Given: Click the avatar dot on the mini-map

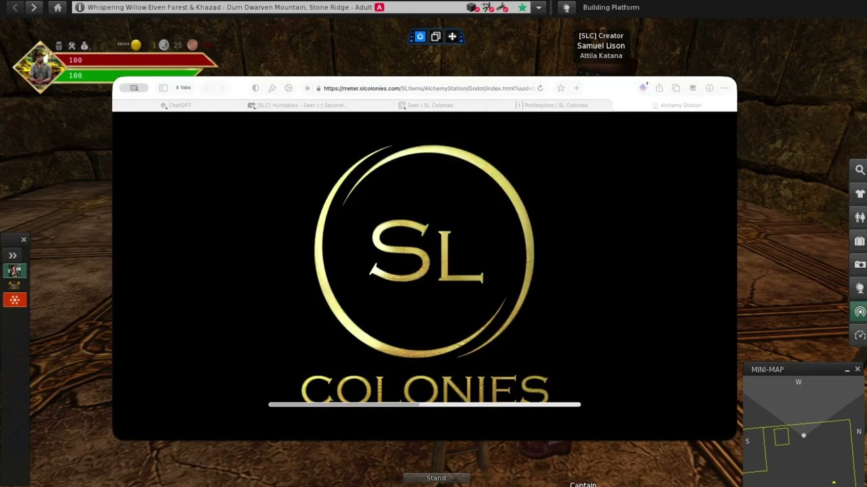Looking at the screenshot, I should [804, 435].
